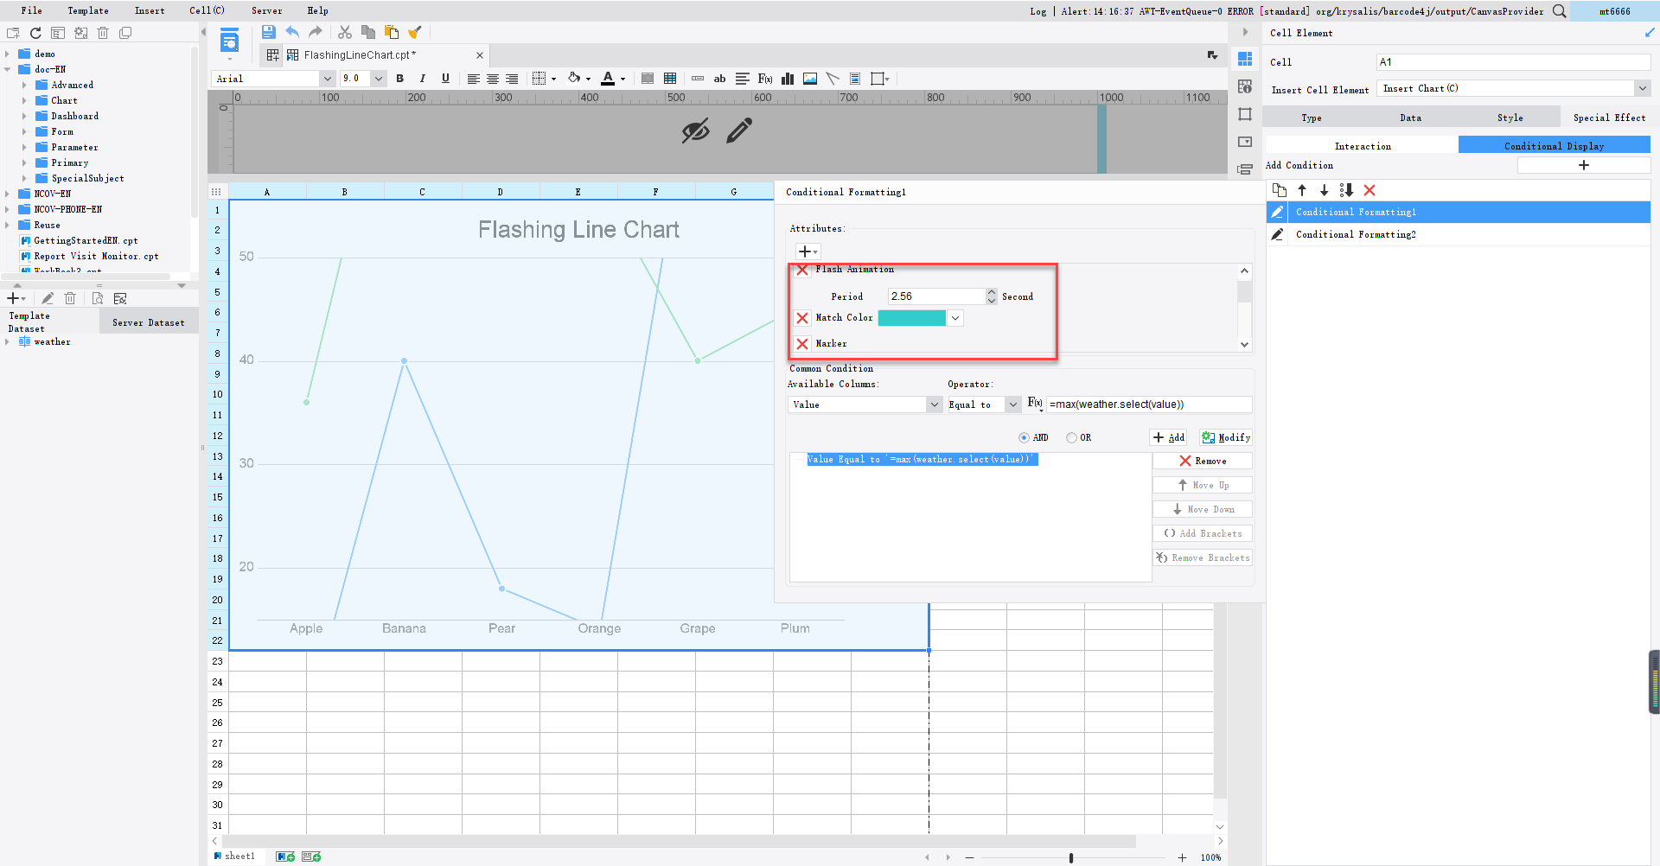Pick the teal Match Color swatch
The height and width of the screenshot is (866, 1660).
point(912,317)
